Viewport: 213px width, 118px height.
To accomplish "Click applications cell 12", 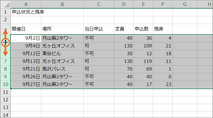I will pos(143,54).
